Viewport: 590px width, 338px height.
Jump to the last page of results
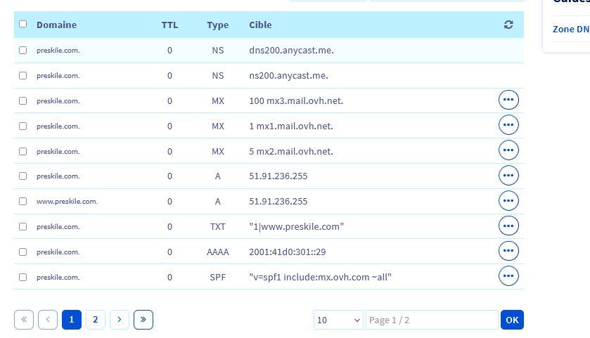point(143,320)
